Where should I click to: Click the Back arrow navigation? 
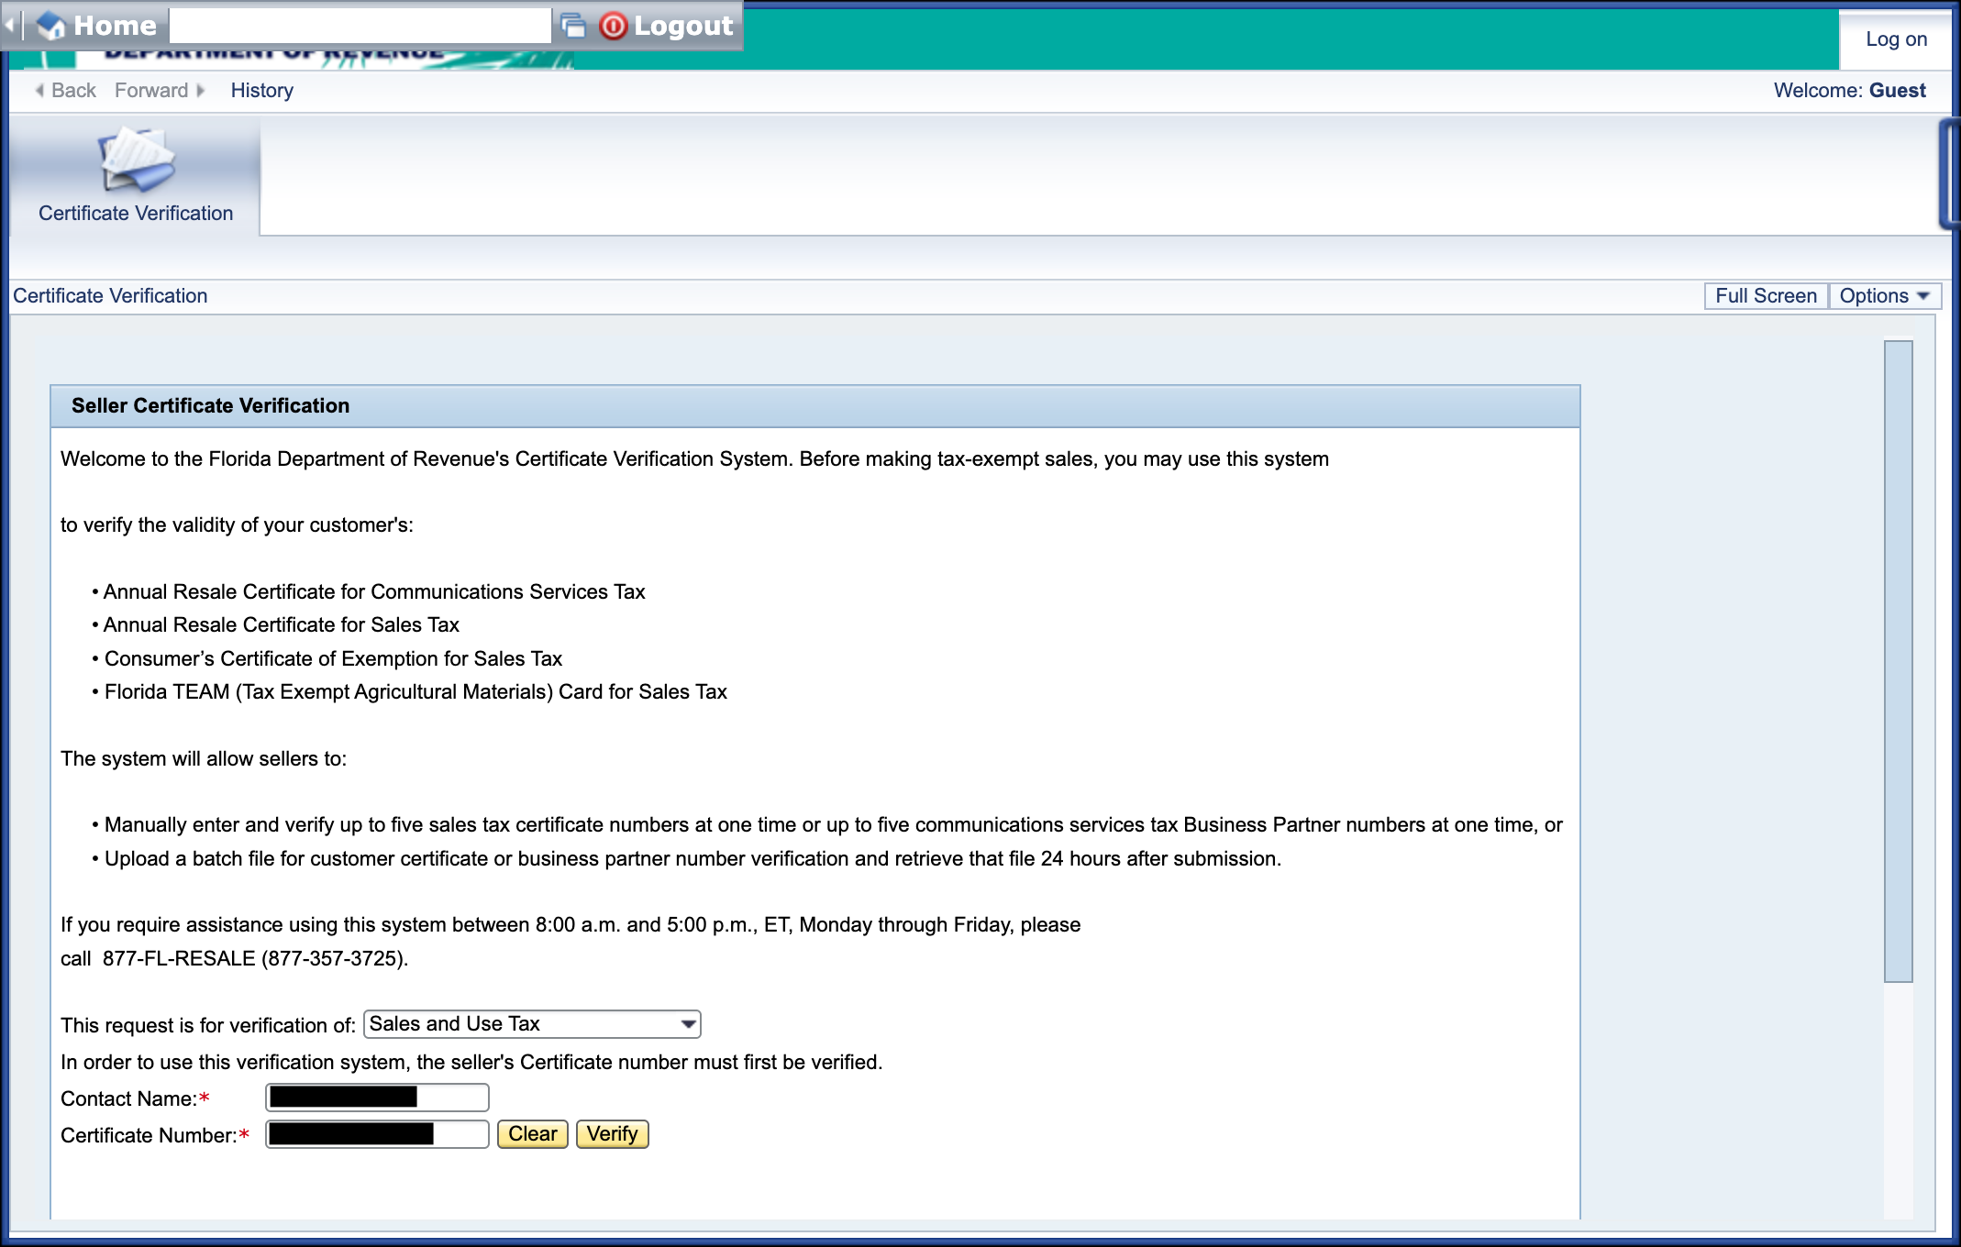point(65,90)
